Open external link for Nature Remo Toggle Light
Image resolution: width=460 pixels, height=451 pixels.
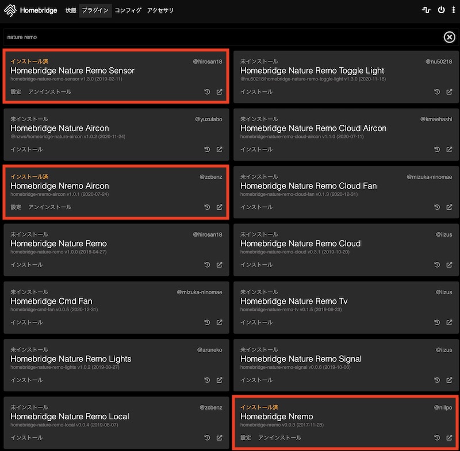(450, 92)
